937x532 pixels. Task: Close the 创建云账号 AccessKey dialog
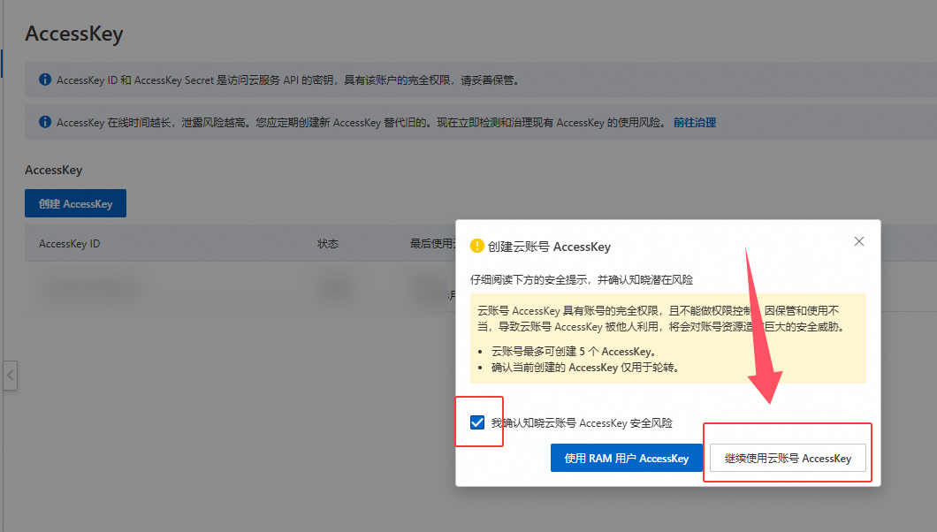(858, 241)
